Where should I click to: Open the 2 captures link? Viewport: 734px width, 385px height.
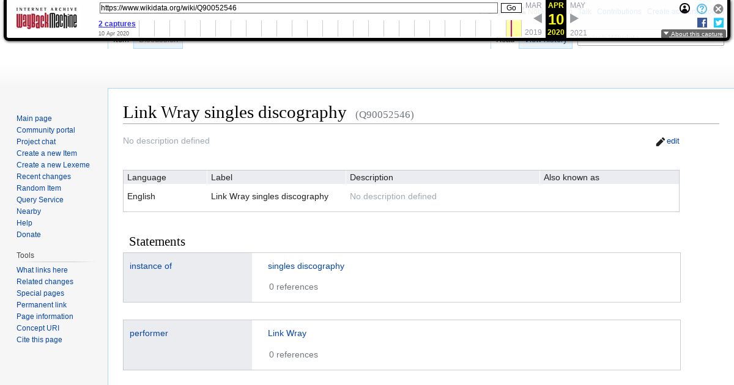click(117, 24)
